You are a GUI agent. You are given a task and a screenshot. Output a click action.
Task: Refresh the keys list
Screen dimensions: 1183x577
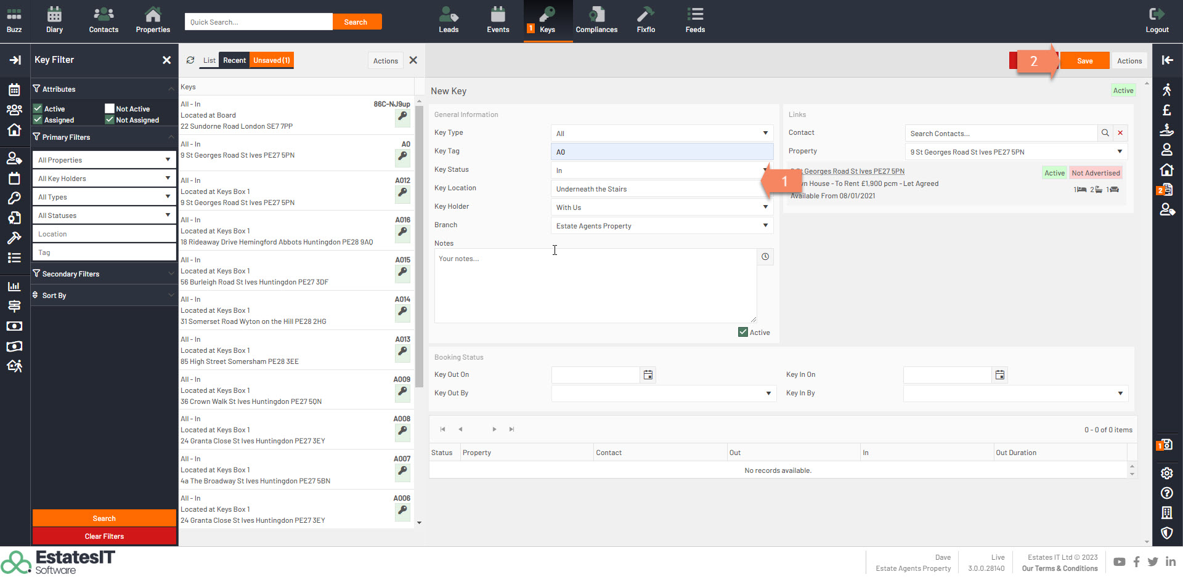click(x=190, y=60)
